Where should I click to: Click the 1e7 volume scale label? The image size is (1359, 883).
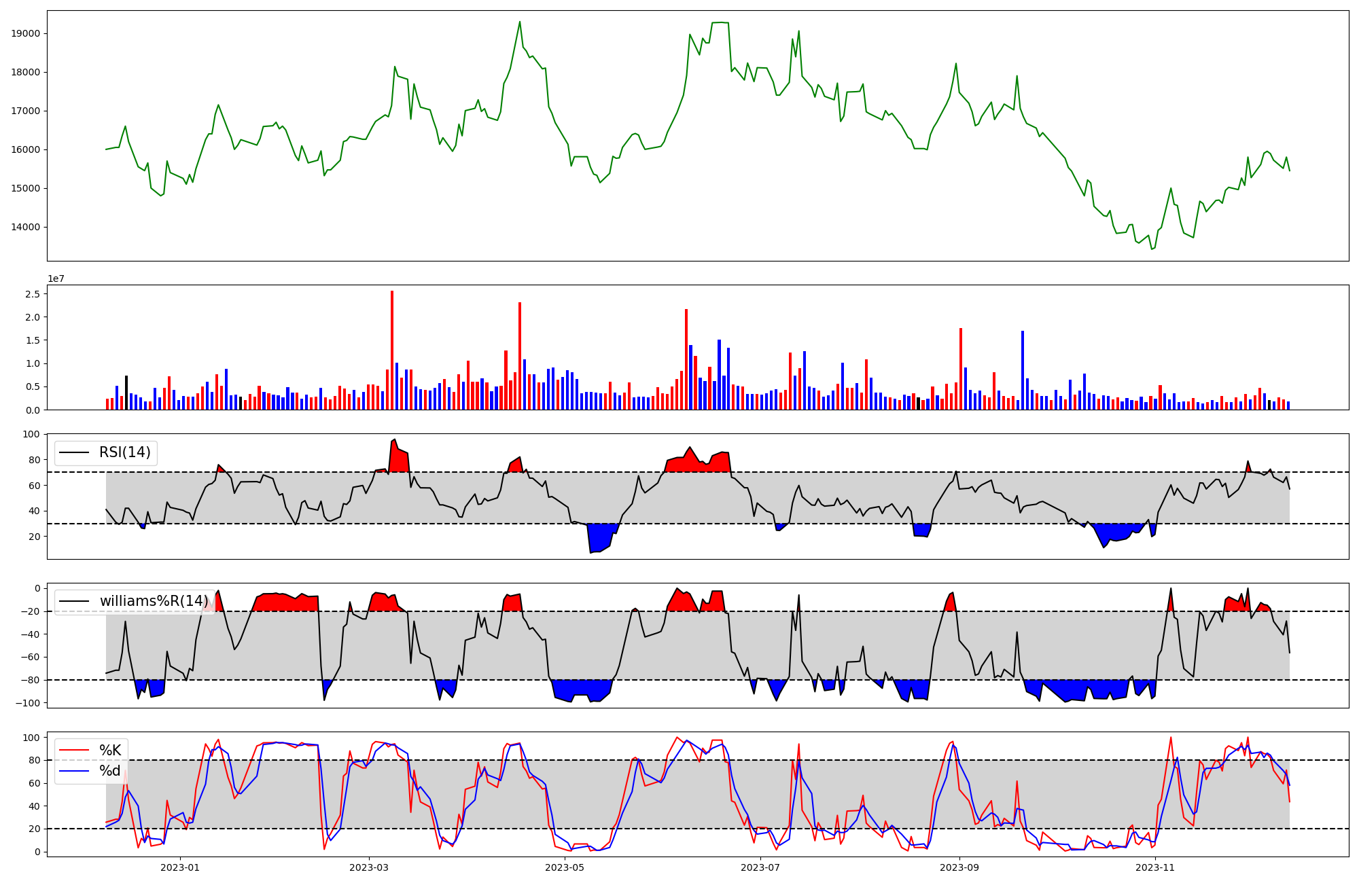(56, 278)
